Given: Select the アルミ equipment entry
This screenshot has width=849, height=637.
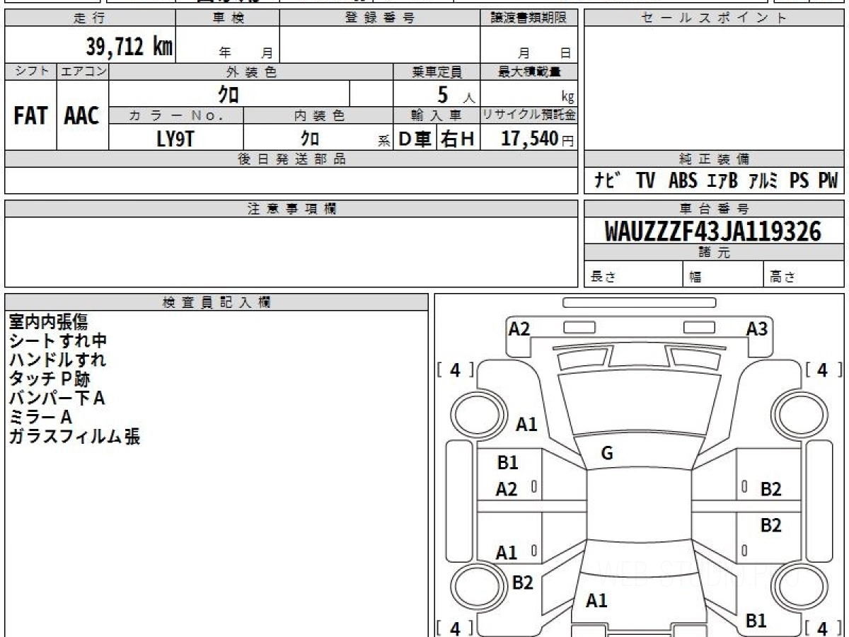Looking at the screenshot, I should 763,180.
